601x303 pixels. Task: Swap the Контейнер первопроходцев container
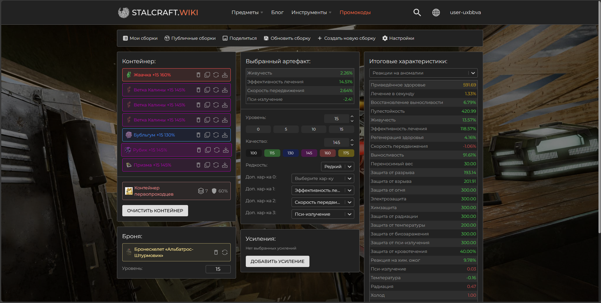point(177,191)
